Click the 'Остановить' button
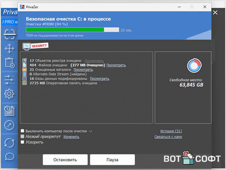The height and width of the screenshot is (170, 226). coord(65,160)
